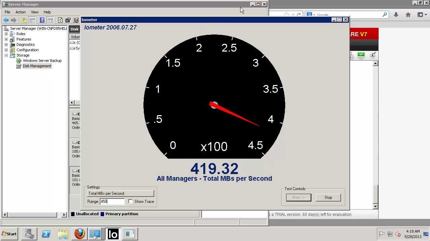This screenshot has width=430, height=241.
Task: Click the browser page scroll-up arrow
Action: pyautogui.click(x=376, y=63)
